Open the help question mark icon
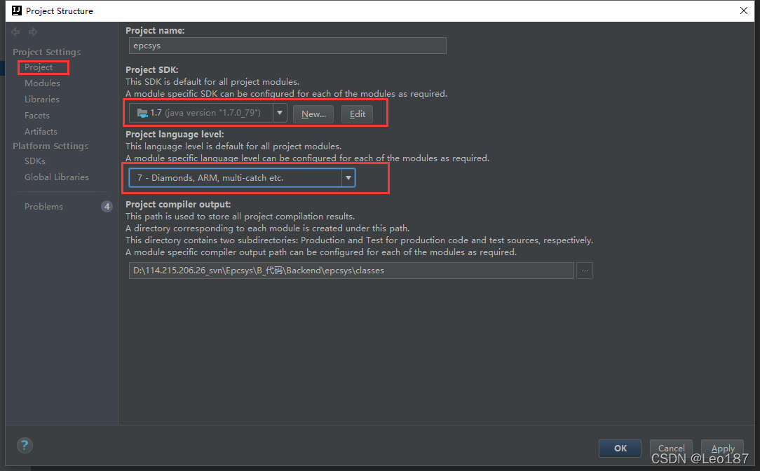Viewport: 760px width, 471px height. [25, 445]
